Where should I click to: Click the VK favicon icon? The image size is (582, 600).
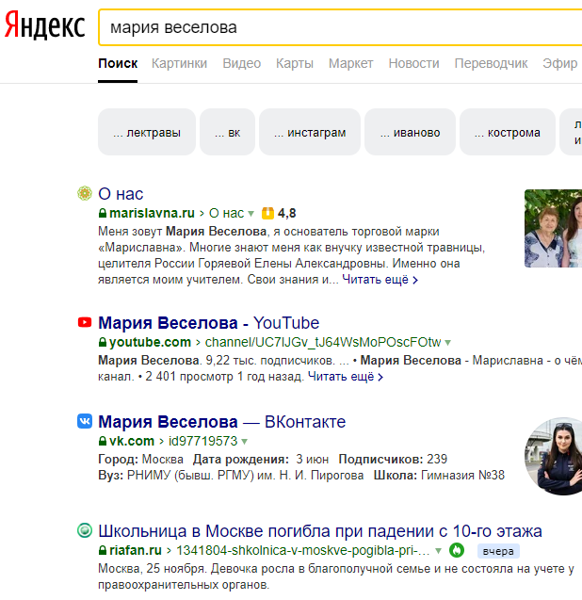tap(85, 421)
